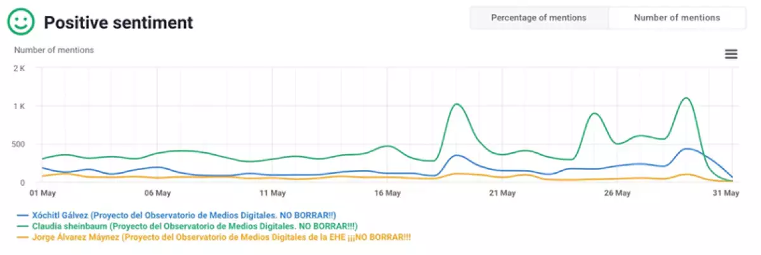Image resolution: width=761 pixels, height=255 pixels.
Task: Click the Positive sentiment heading
Action: 118,23
